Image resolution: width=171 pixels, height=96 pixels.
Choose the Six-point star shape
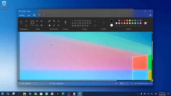point(75,26)
